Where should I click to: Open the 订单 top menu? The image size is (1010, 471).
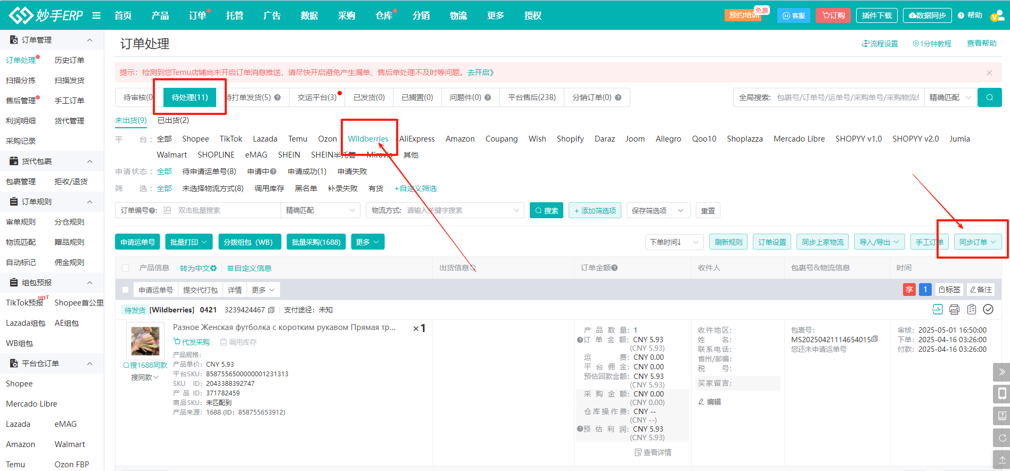click(198, 15)
